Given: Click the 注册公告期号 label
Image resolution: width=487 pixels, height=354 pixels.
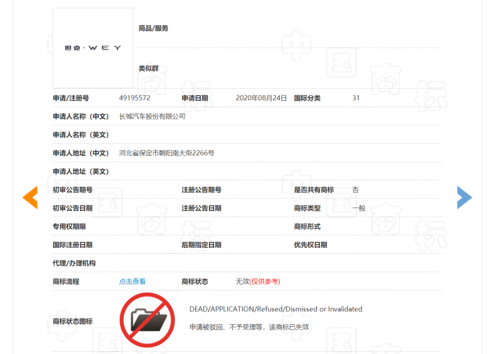Looking at the screenshot, I should point(202,190).
